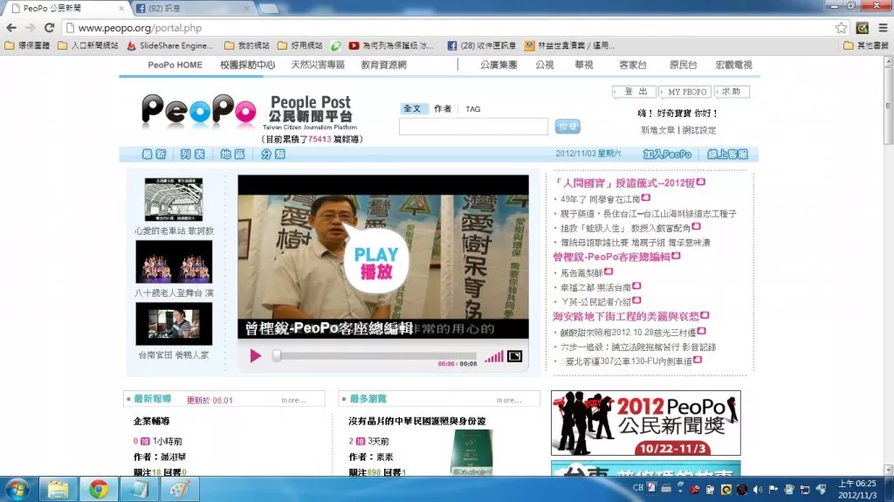
Task: Open the YouTube bookmark in bookmarks bar
Action: tap(390, 45)
